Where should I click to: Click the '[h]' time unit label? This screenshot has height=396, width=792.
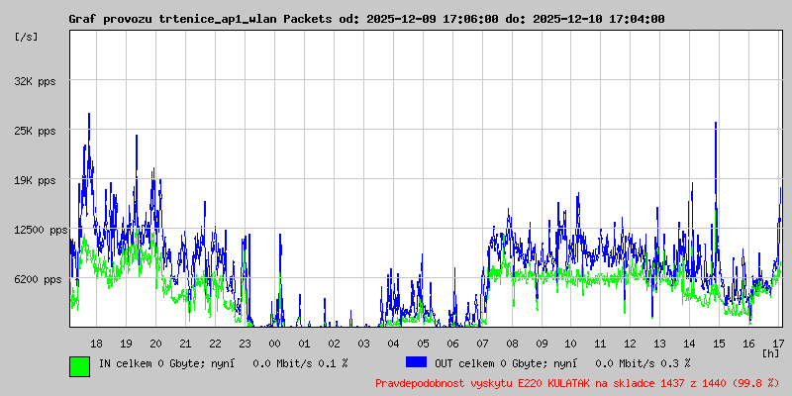pos(771,353)
